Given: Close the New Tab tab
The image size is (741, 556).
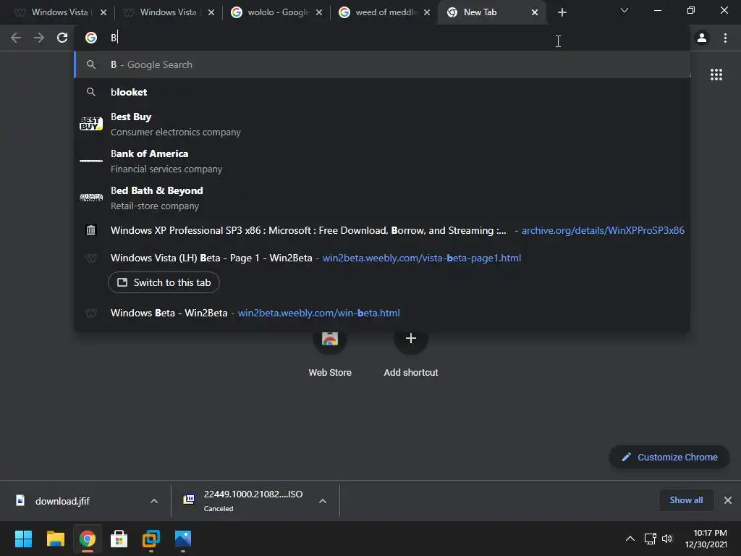Looking at the screenshot, I should click(535, 12).
